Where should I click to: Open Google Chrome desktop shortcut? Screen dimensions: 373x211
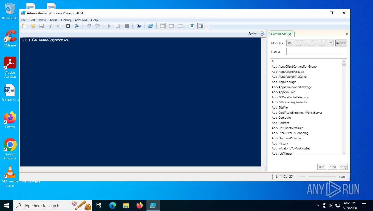[10, 149]
